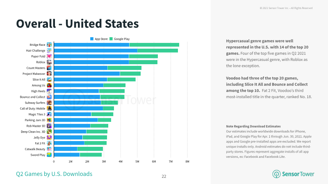Toggle the Google Play legend swatch
328x184 pixels.
coord(111,39)
